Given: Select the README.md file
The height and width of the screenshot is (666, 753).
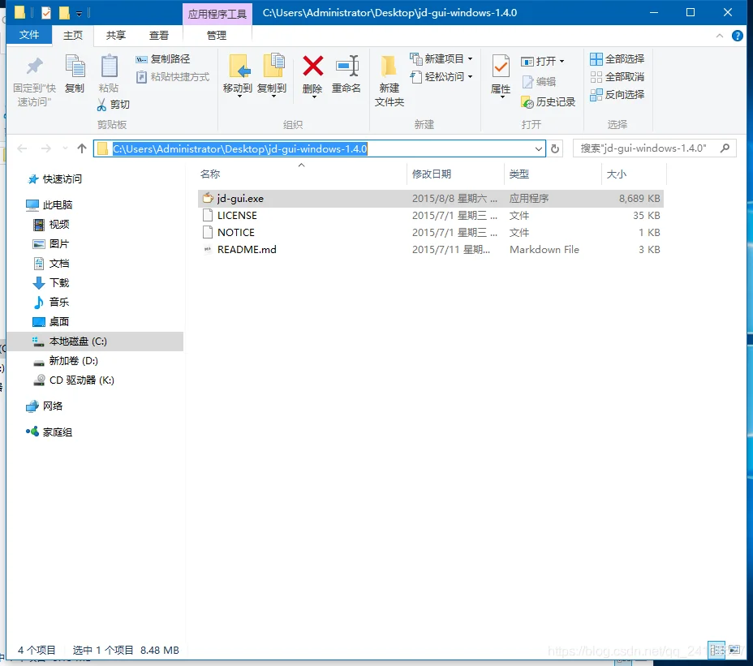Looking at the screenshot, I should (x=431, y=250).
